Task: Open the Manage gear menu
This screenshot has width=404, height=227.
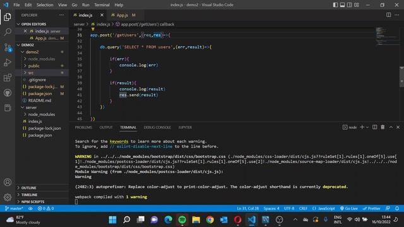Action: pos(8,197)
